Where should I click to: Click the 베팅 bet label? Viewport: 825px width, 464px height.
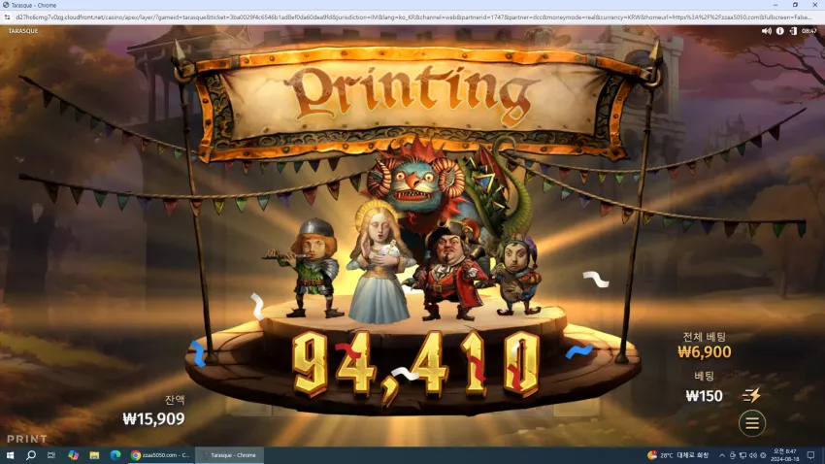click(704, 376)
